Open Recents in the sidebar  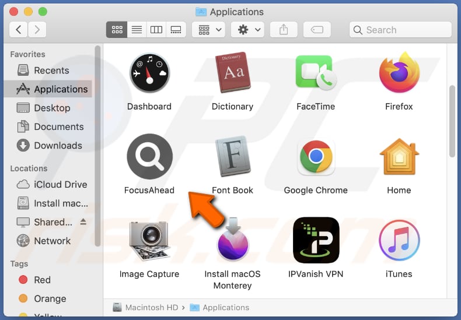(48, 71)
